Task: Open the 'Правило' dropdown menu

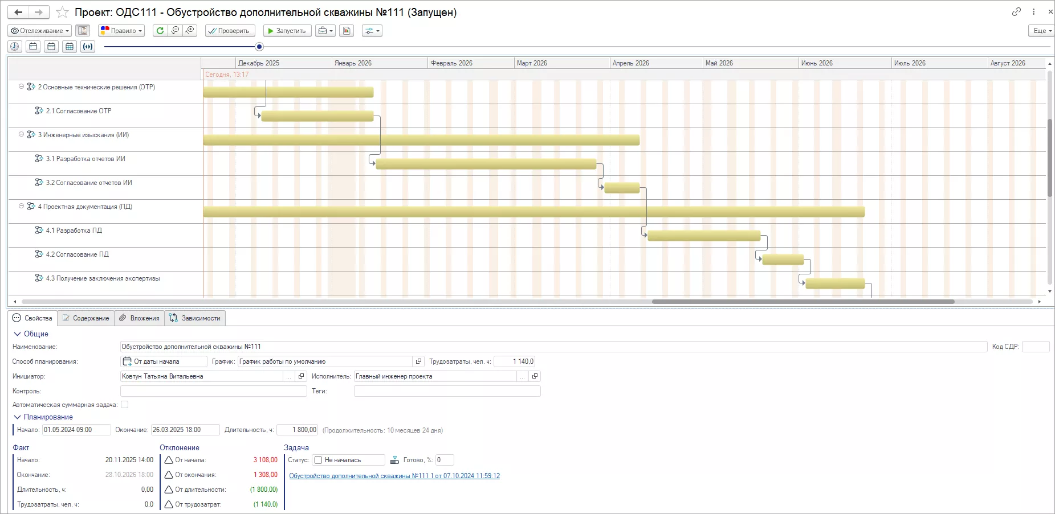Action: [121, 31]
